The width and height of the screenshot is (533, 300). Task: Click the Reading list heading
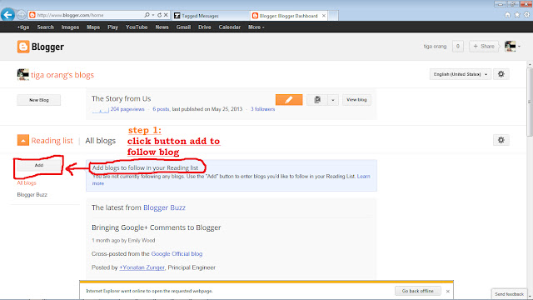point(52,141)
